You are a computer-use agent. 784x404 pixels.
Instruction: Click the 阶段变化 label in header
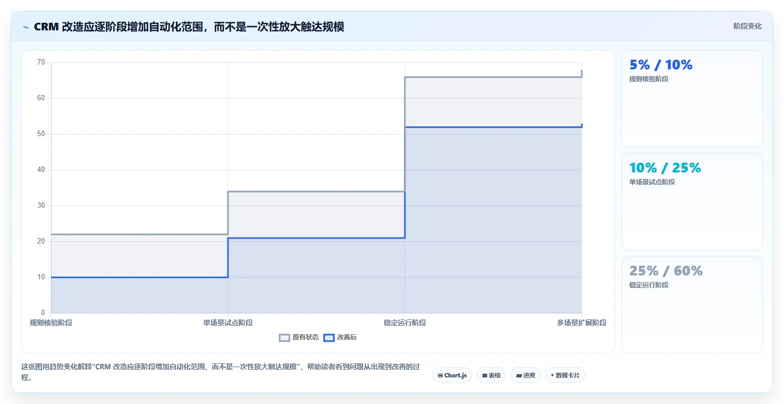coord(748,27)
